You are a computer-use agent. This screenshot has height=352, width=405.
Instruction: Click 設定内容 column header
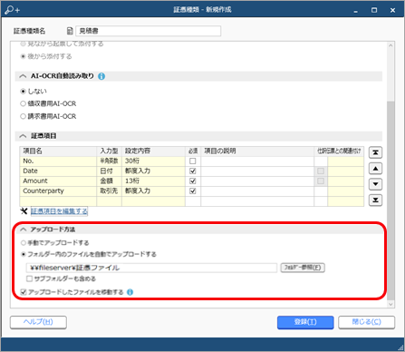pyautogui.click(x=153, y=151)
